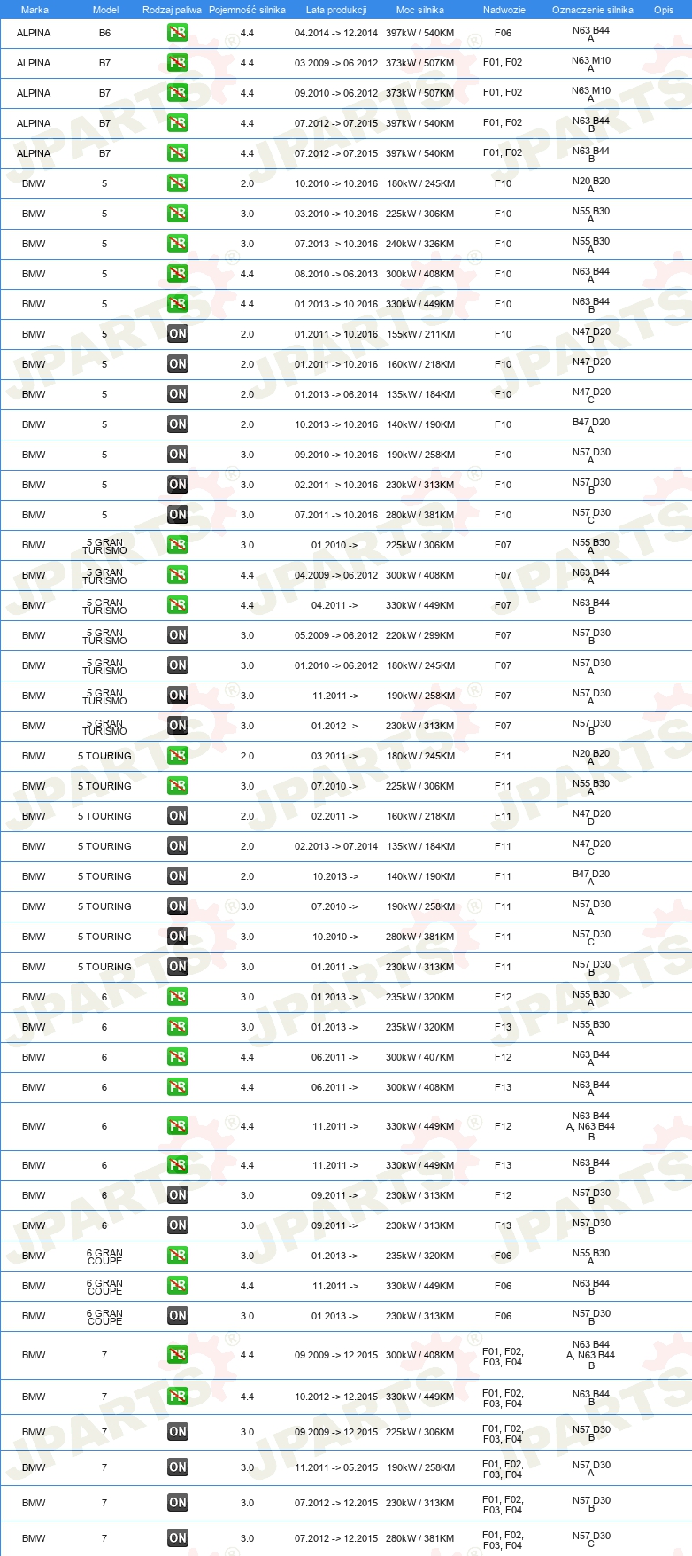Click petrol icon in 300kW / 407KM row

click(x=177, y=1057)
